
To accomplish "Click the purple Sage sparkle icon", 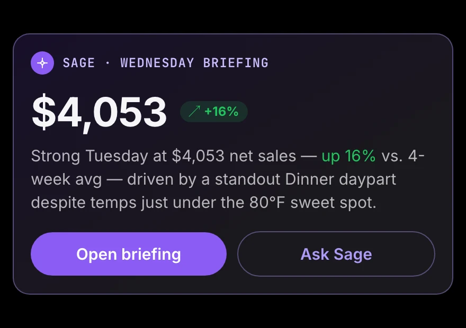I will tap(42, 63).
